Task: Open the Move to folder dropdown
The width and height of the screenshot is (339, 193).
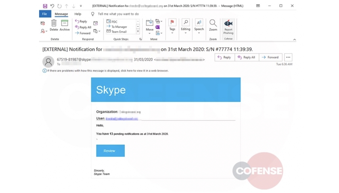Action: (150, 27)
